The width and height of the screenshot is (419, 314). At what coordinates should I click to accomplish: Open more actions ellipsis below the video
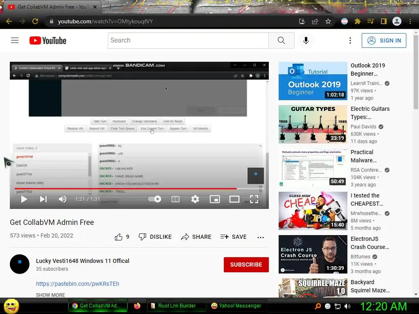tap(261, 238)
